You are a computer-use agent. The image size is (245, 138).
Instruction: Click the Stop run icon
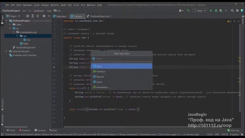click(x=226, y=10)
